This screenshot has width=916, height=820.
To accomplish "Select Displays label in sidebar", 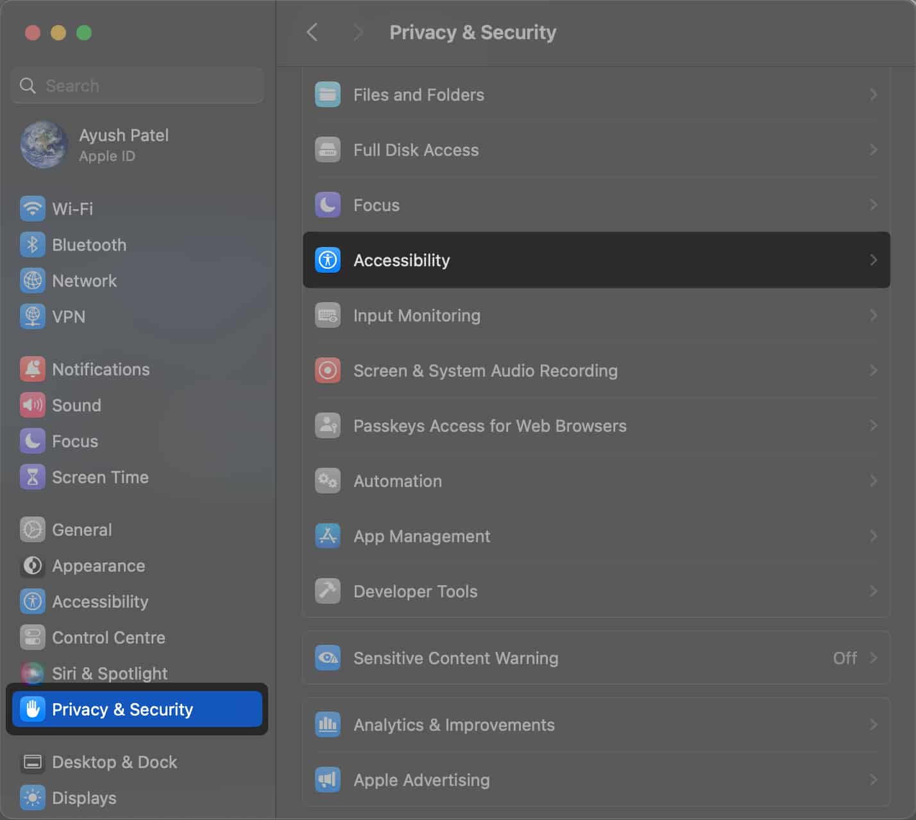I will click(x=84, y=798).
